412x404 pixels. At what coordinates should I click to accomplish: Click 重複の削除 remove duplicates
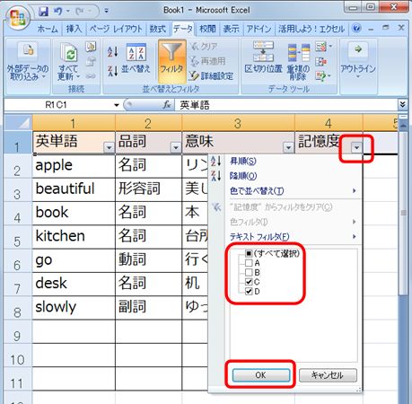[298, 62]
